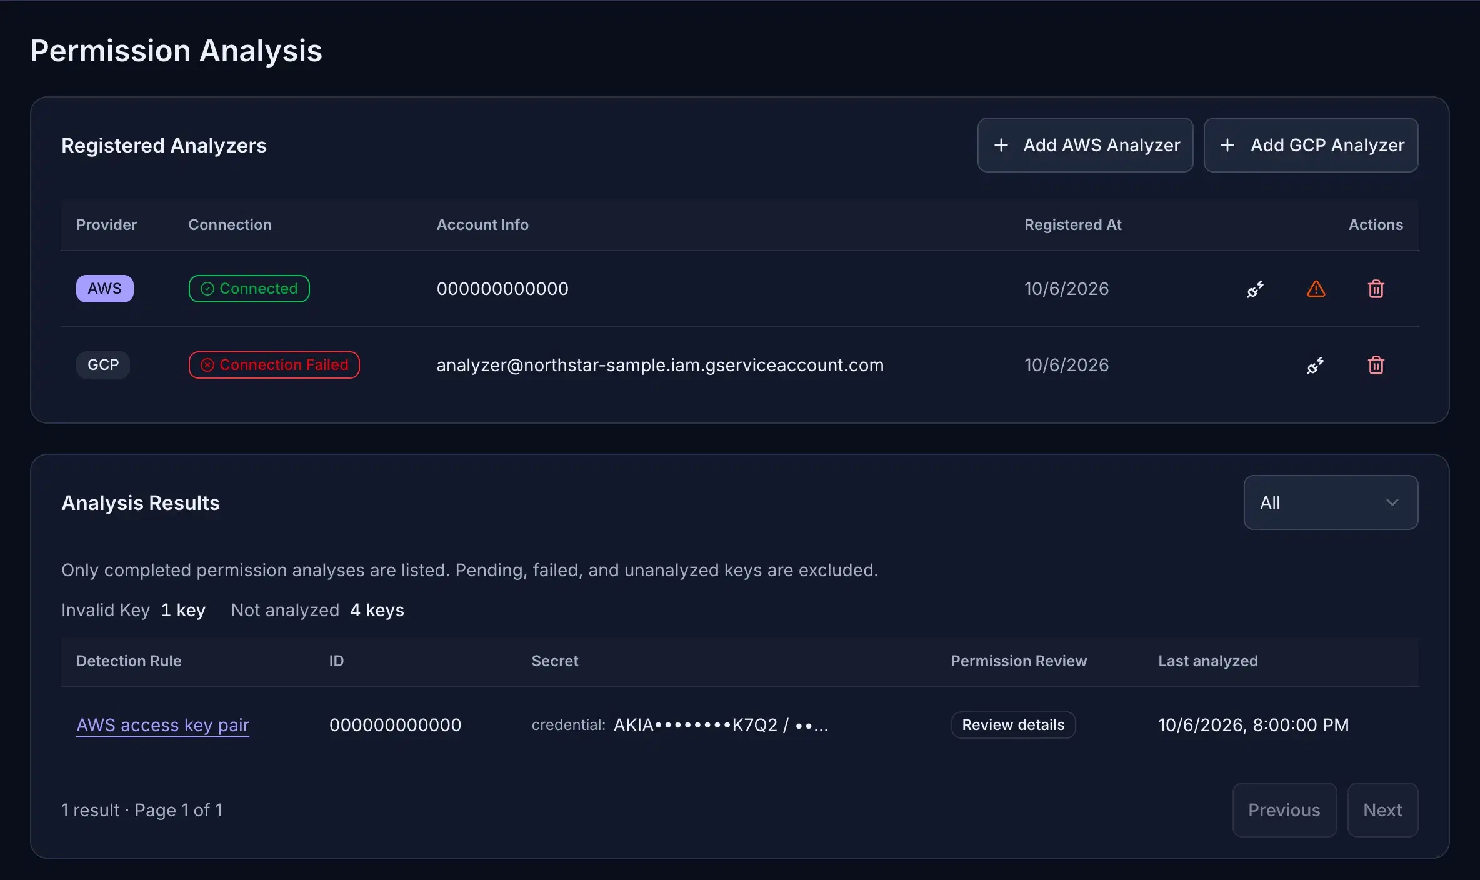
Task: Click the Permission Analysis page title
Action: pos(176,51)
